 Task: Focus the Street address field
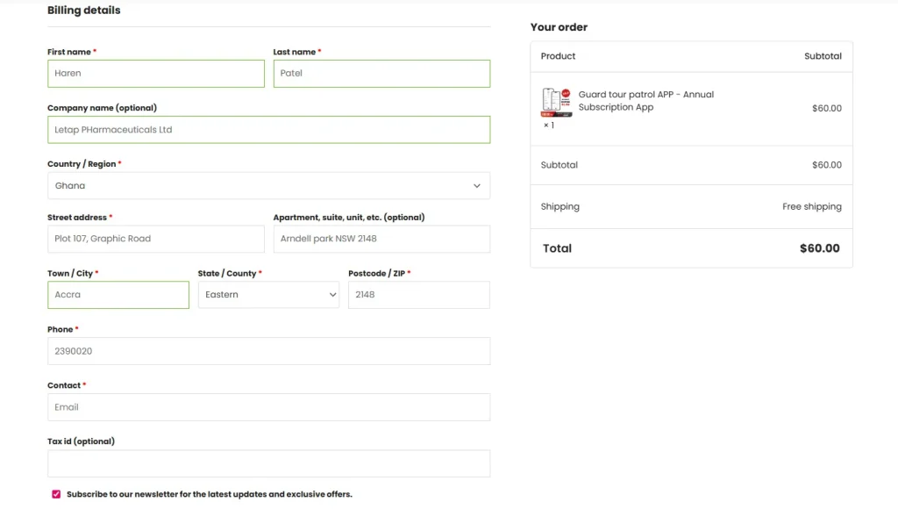(x=155, y=239)
